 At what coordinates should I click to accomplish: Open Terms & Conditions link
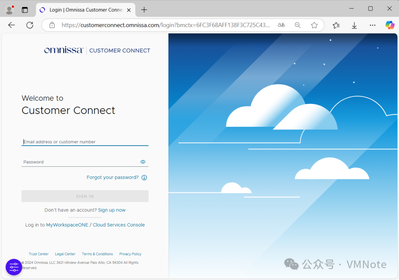tap(97, 254)
